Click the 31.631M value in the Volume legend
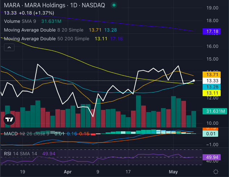This screenshot has width=229, height=177. point(51,21)
